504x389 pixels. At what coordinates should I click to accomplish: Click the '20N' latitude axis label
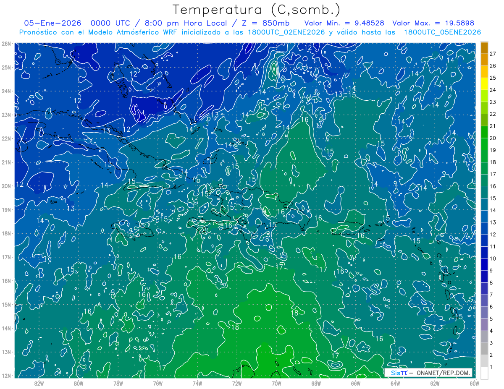tap(6, 186)
